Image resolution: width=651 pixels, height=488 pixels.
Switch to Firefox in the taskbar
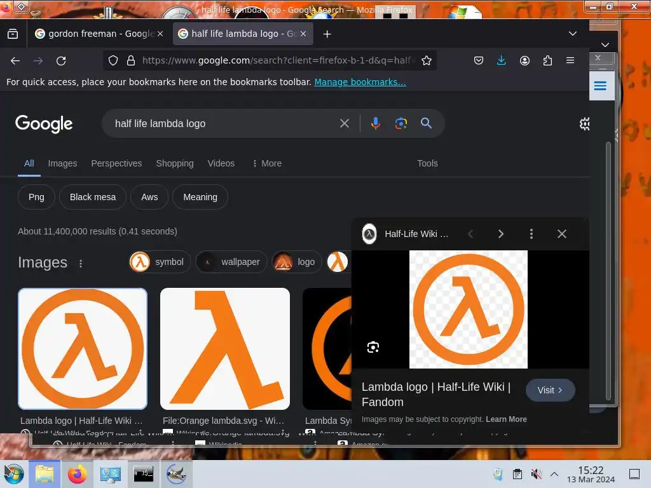pos(77,474)
